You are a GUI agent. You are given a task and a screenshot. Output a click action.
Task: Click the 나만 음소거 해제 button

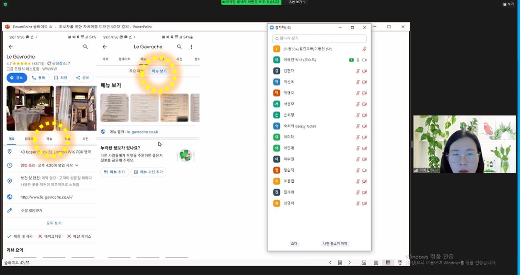point(335,244)
